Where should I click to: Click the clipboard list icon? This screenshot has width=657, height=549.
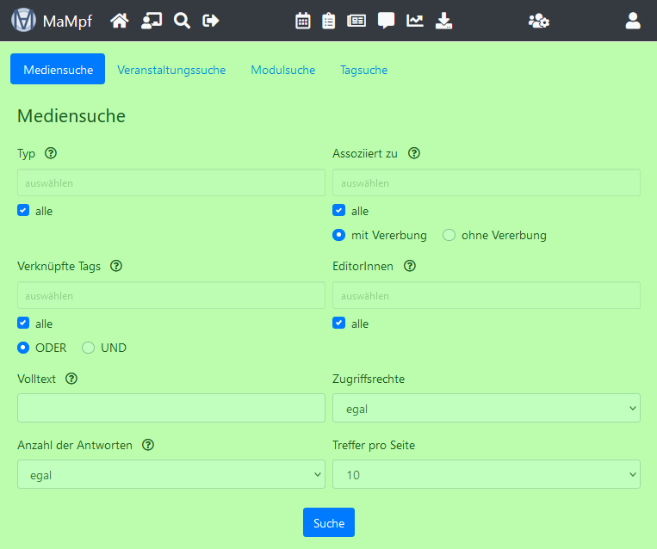[328, 21]
